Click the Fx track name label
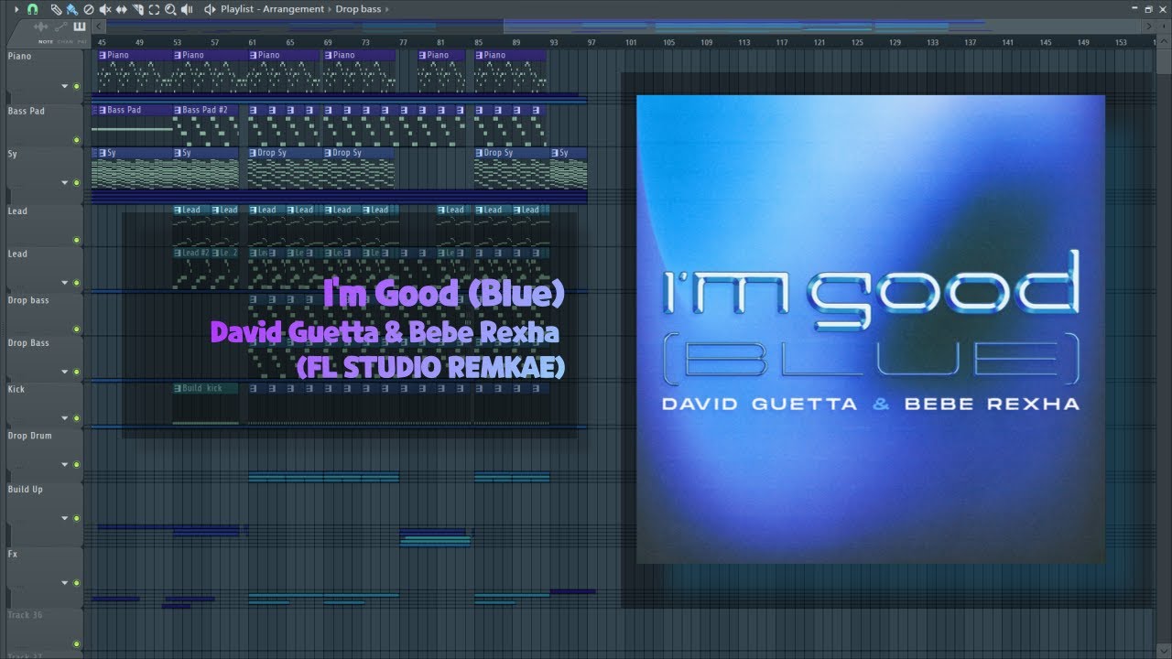This screenshot has height=659, width=1172. point(13,554)
